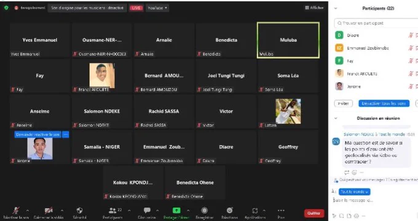
Task: Toggle mute icon on Diacre's participant row
Action: (x=411, y=35)
